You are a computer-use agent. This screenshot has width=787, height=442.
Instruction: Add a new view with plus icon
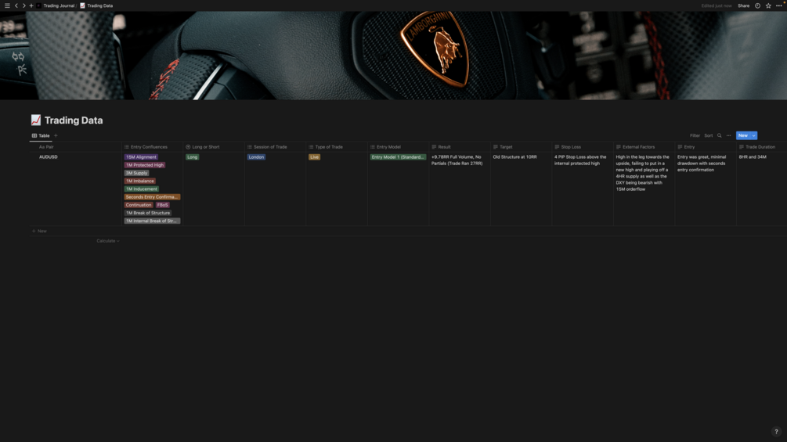pos(56,135)
